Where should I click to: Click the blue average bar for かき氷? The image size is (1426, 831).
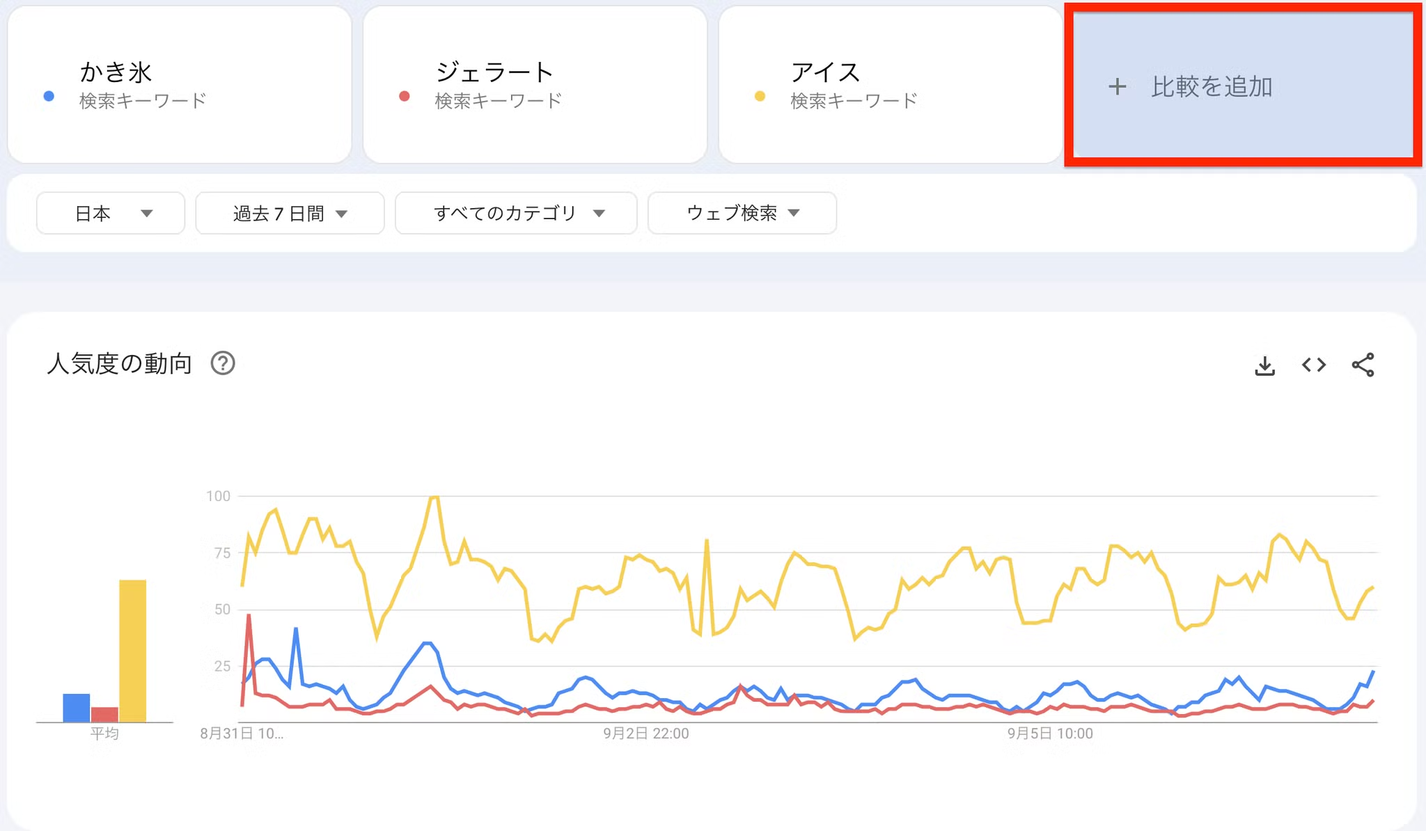tap(77, 708)
